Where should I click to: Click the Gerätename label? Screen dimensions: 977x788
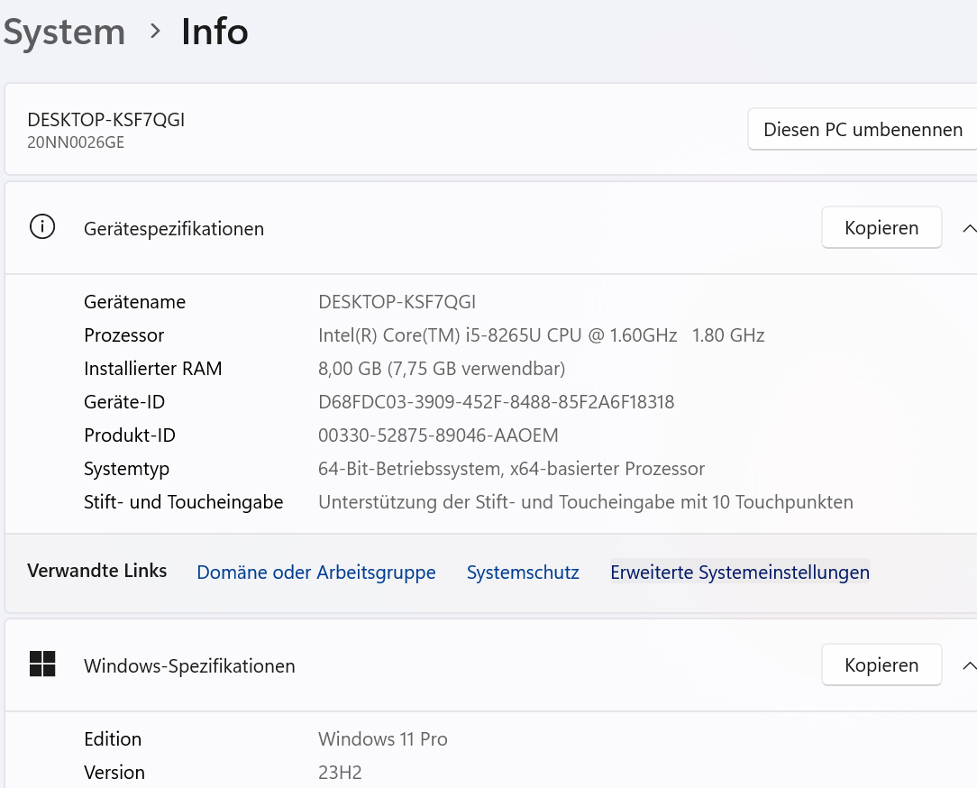[x=134, y=302]
